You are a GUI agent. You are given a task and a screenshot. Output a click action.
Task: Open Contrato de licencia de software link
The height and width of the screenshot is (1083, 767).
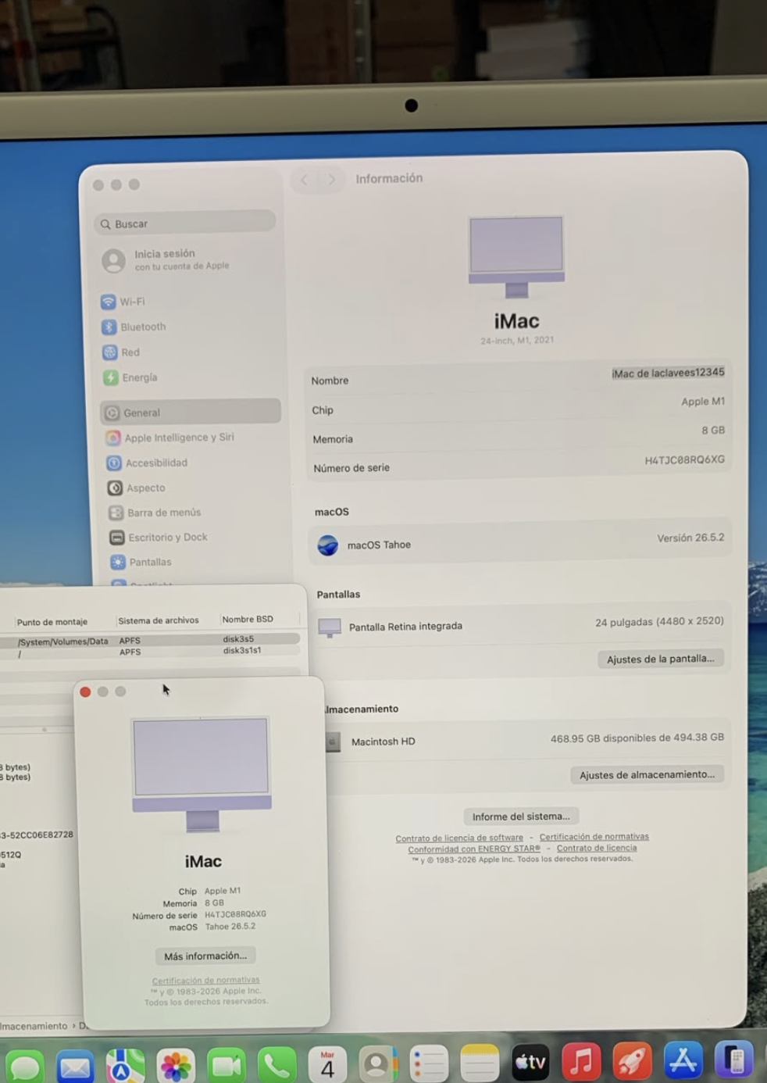(x=459, y=838)
